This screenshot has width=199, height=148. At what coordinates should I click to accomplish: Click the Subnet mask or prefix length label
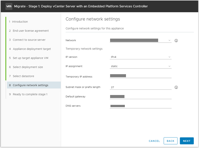(x=83, y=87)
